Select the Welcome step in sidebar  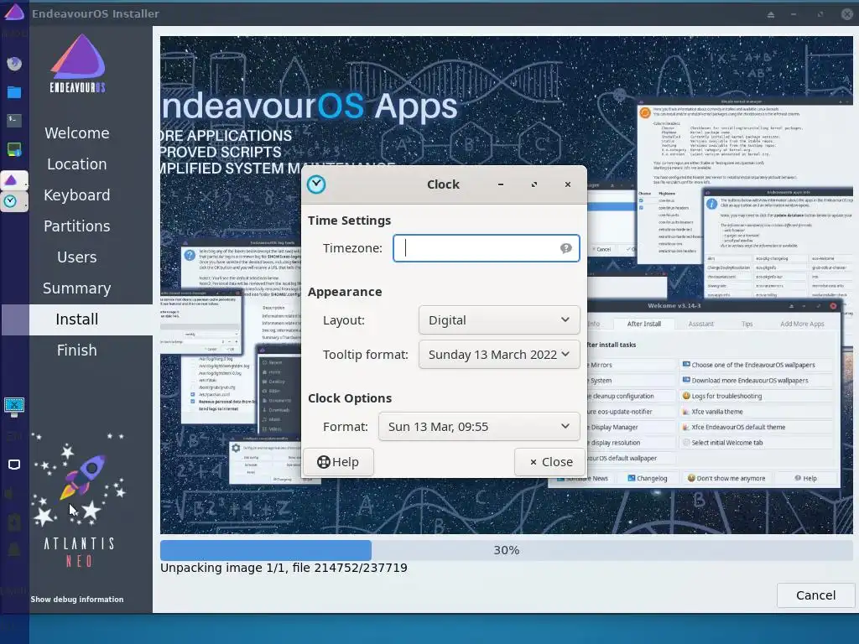[x=77, y=133]
